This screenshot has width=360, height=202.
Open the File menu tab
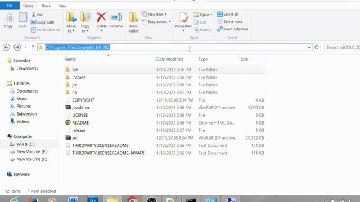coord(10,6)
